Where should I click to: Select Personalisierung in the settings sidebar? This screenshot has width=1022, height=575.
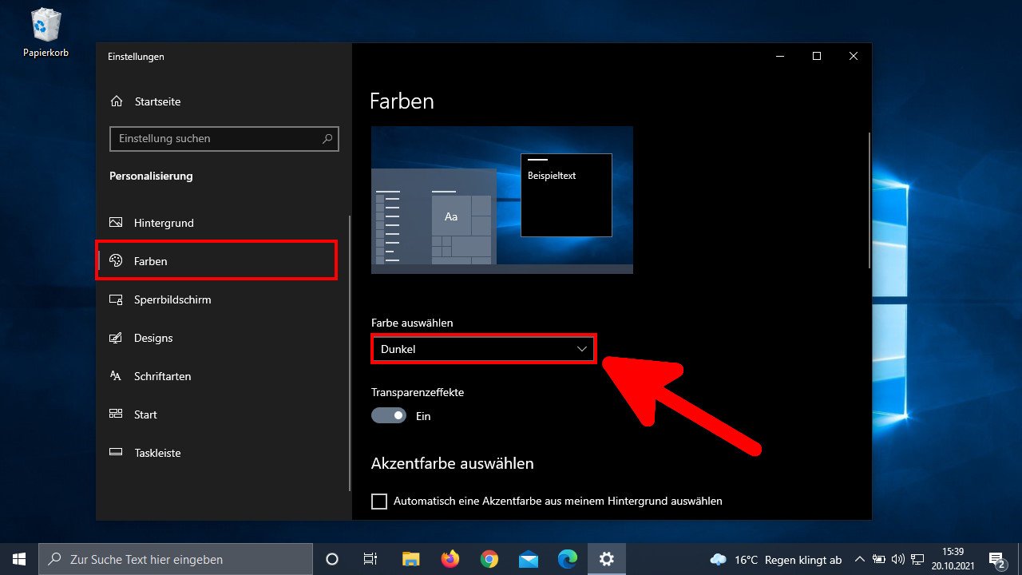151,176
